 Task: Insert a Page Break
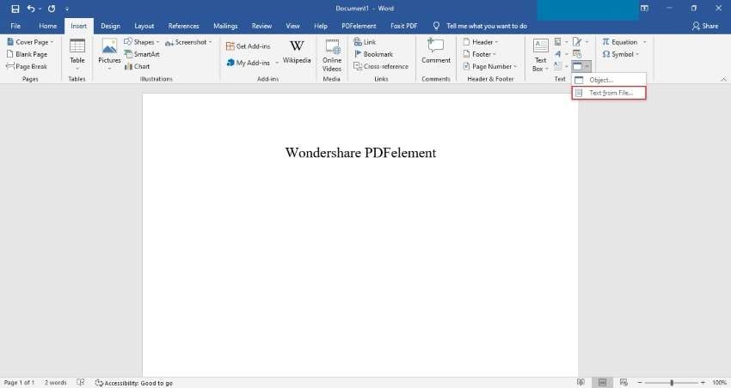(27, 67)
